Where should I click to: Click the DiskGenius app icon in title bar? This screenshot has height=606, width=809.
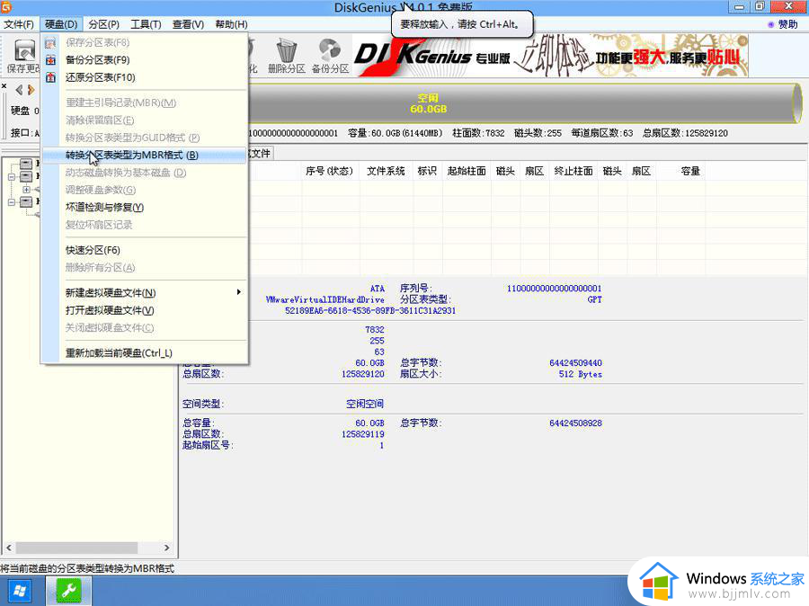6,6
